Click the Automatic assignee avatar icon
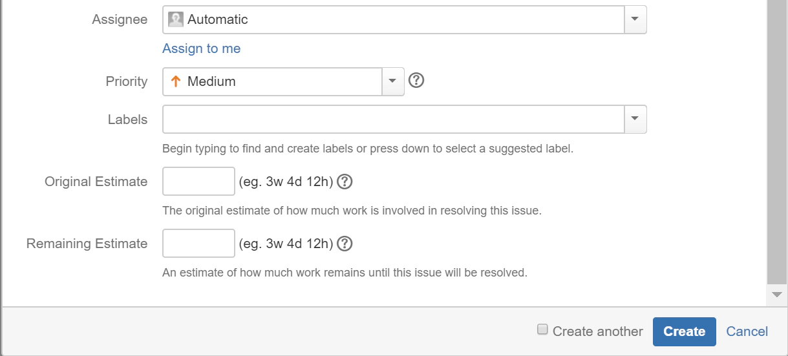The image size is (788, 356). point(175,19)
